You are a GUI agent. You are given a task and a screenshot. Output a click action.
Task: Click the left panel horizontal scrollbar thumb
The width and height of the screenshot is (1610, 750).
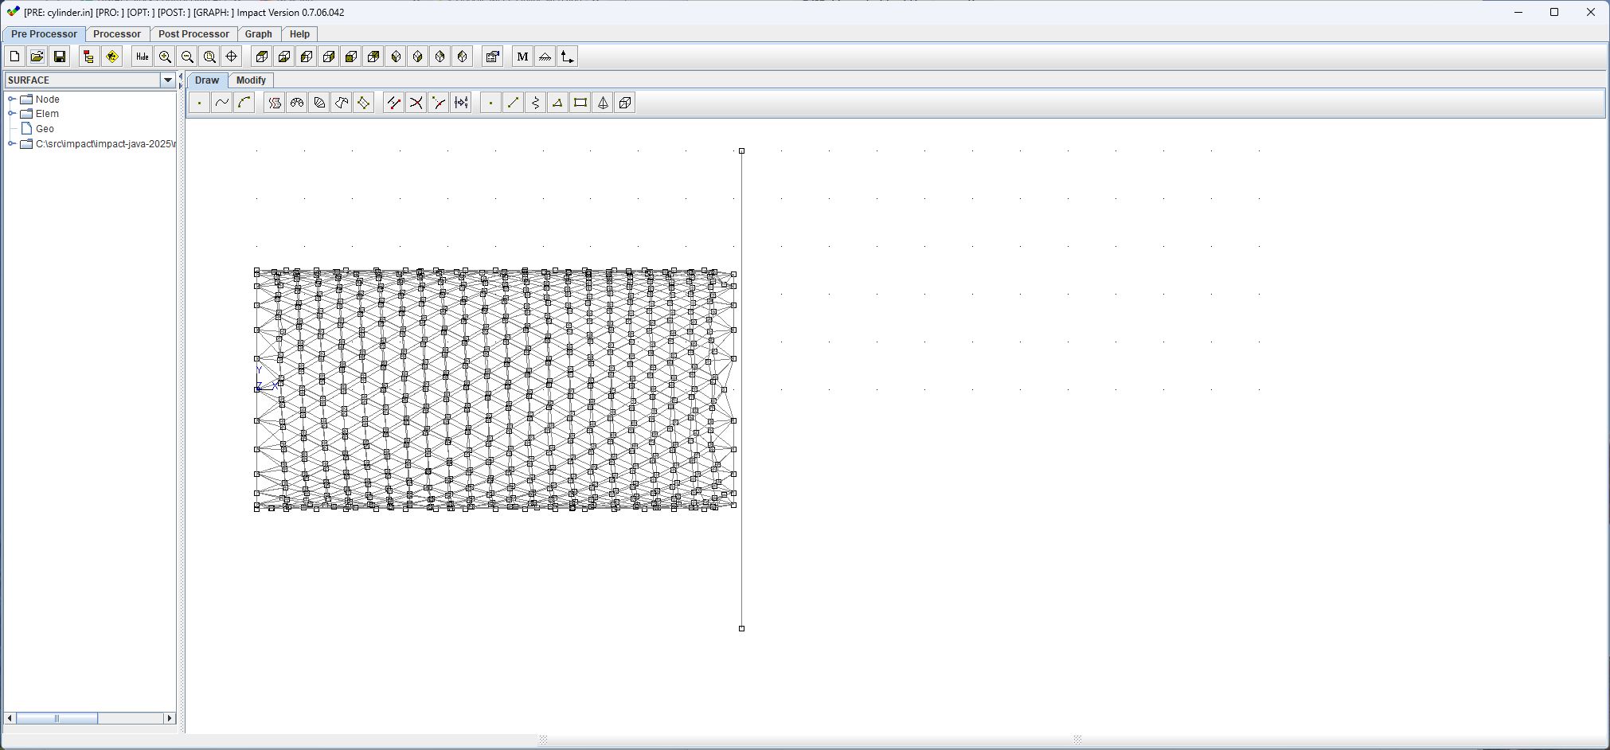[x=57, y=718]
